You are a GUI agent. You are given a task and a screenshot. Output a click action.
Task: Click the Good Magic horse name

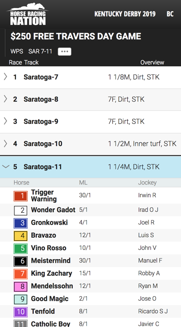(x=50, y=298)
